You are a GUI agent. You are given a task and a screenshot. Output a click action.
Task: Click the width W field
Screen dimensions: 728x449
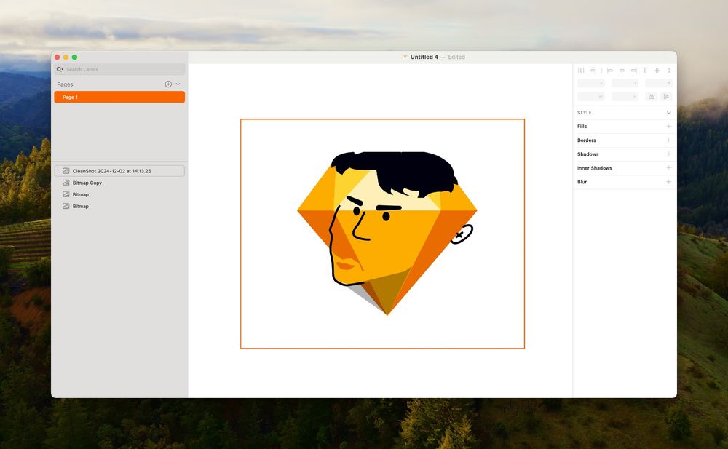coord(591,97)
